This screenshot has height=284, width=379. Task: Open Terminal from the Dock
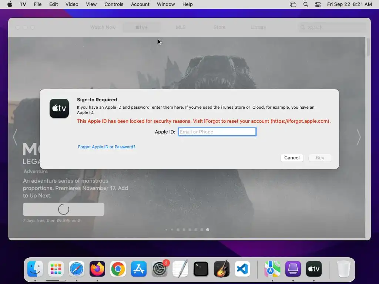(x=201, y=269)
